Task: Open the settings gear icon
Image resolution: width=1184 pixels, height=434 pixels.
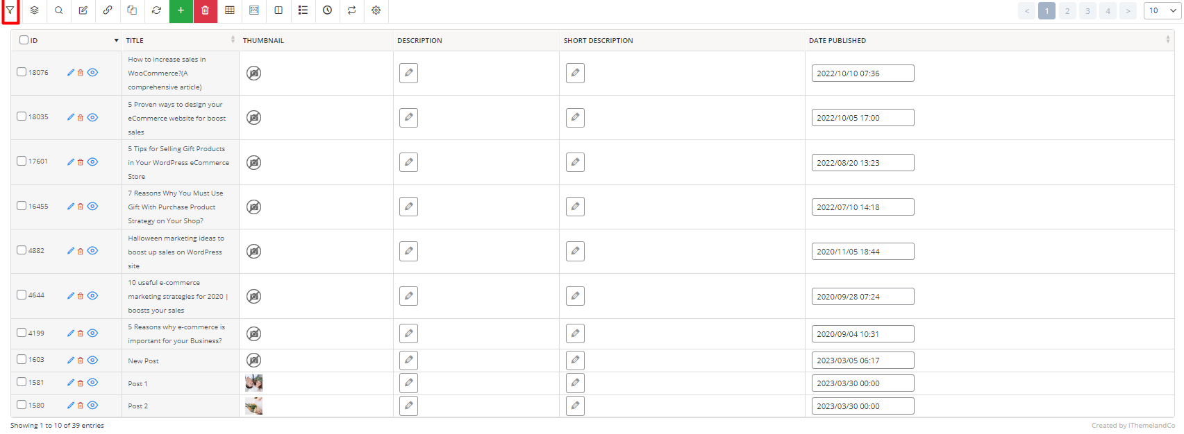Action: tap(376, 10)
